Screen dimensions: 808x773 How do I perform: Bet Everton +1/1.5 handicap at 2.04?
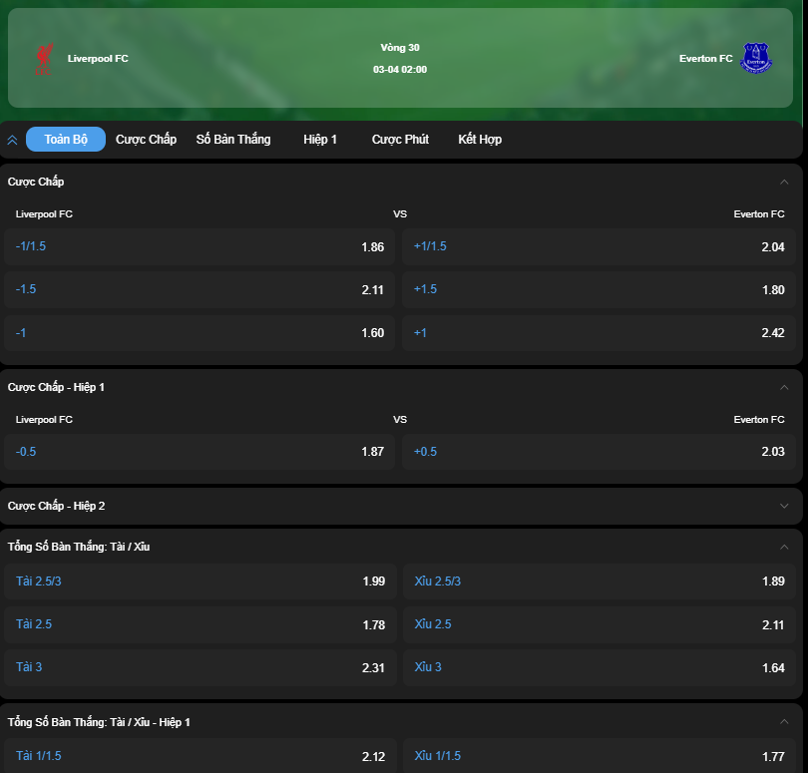click(599, 246)
